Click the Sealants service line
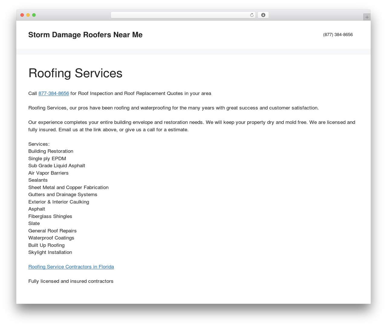 click(x=38, y=180)
